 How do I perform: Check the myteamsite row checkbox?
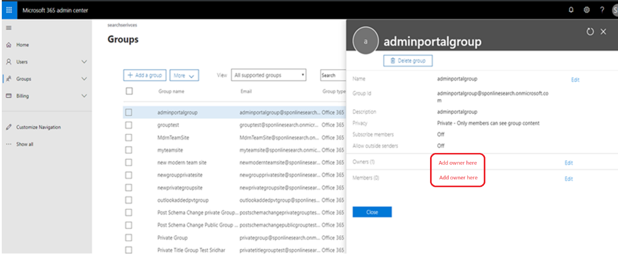128,150
